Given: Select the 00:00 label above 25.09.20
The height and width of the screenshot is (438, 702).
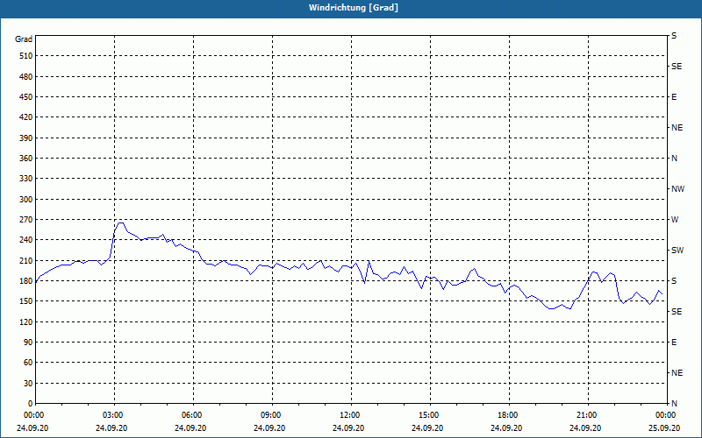Looking at the screenshot, I should pos(666,415).
